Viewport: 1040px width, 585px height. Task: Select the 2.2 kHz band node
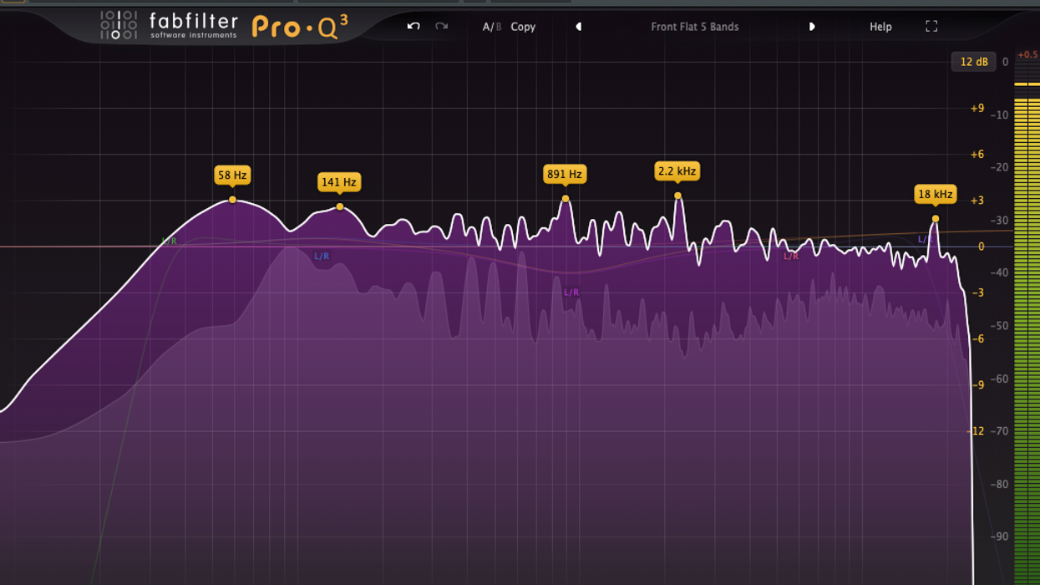click(677, 196)
